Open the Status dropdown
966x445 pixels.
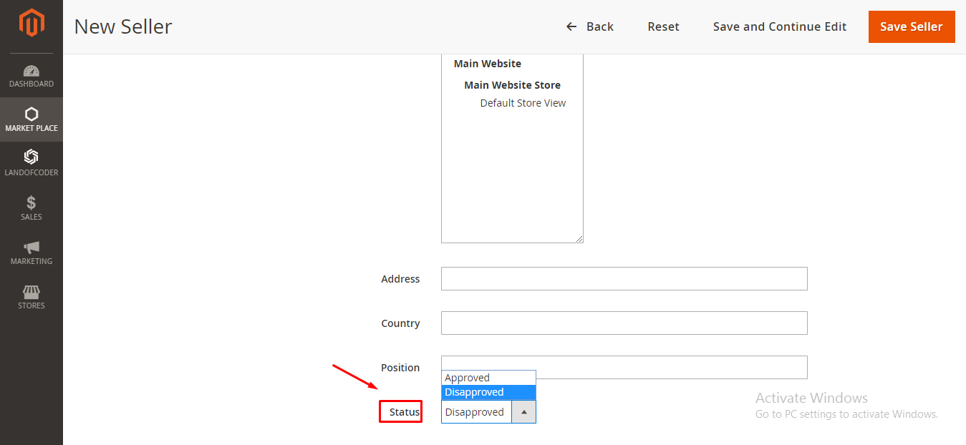523,412
